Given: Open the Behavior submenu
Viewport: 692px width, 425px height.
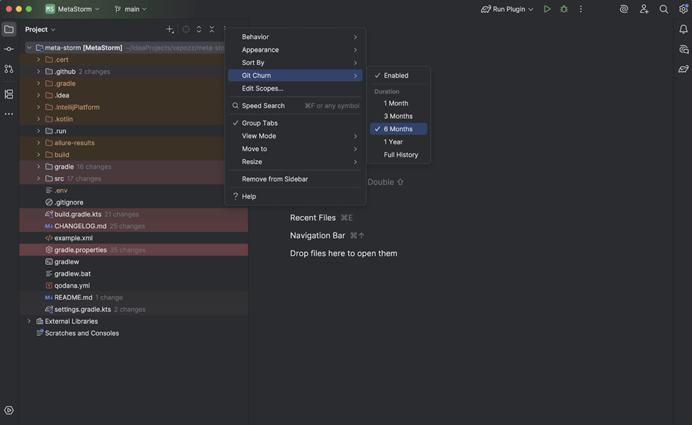Looking at the screenshot, I should [x=295, y=37].
